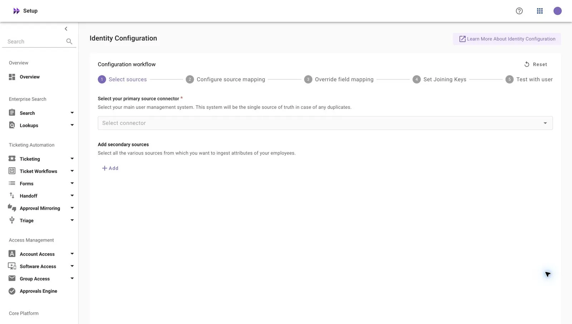Click the Search clipboard icon
This screenshot has width=572, height=324.
pos(12,113)
